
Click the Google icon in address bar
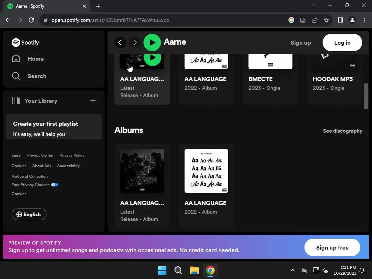click(291, 20)
